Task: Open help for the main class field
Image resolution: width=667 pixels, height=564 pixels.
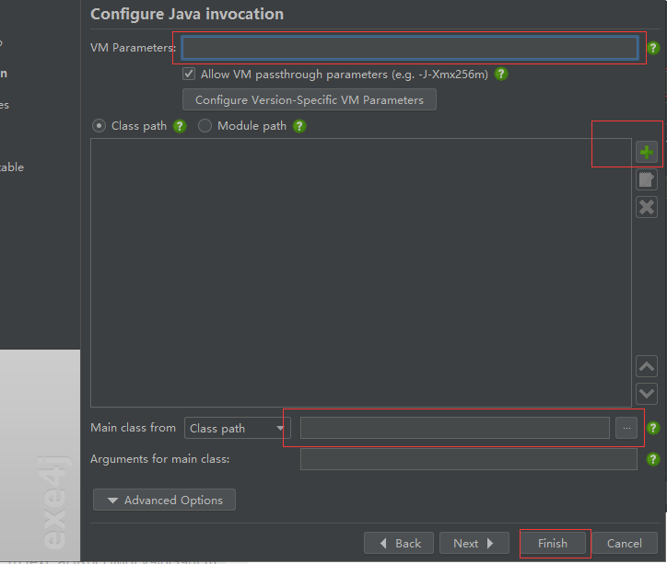Action: point(653,428)
